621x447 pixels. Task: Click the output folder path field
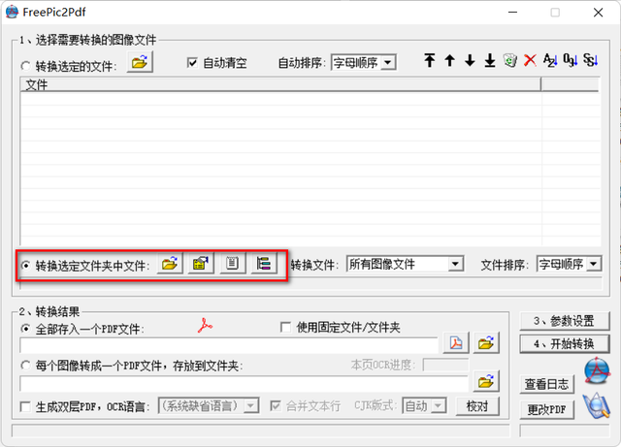[244, 384]
